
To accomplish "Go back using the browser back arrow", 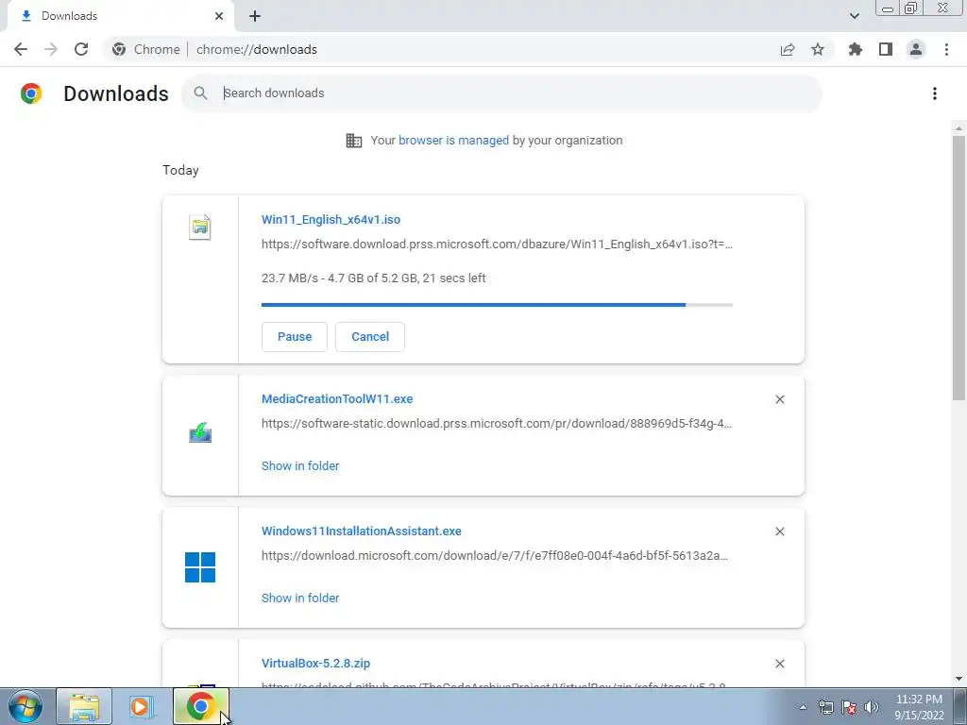I will pyautogui.click(x=21, y=49).
